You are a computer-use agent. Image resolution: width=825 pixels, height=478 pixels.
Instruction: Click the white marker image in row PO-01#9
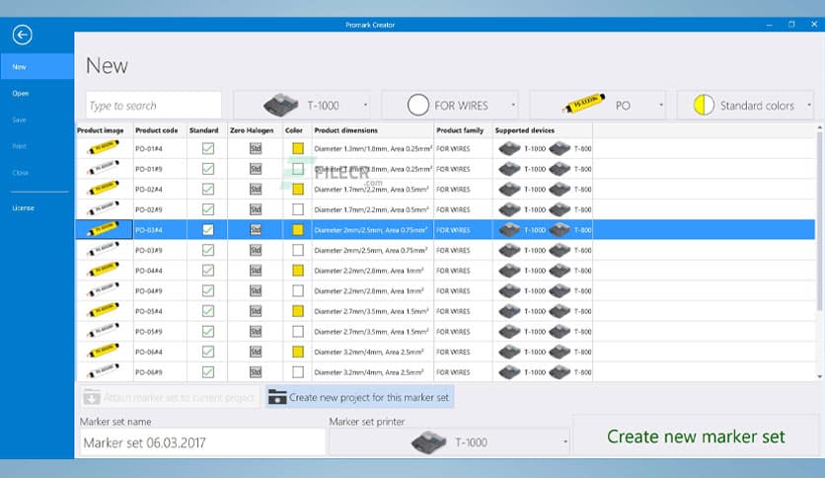[x=103, y=169]
